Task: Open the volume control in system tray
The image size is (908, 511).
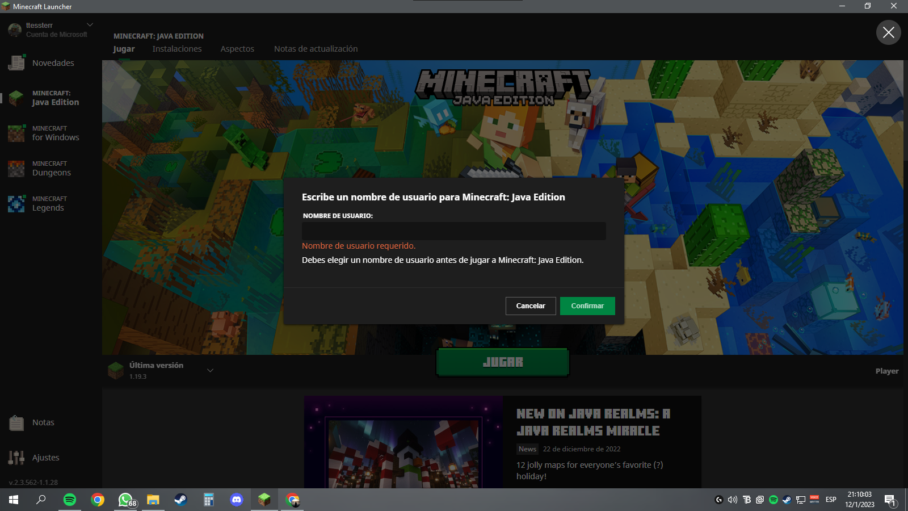Action: (733, 500)
